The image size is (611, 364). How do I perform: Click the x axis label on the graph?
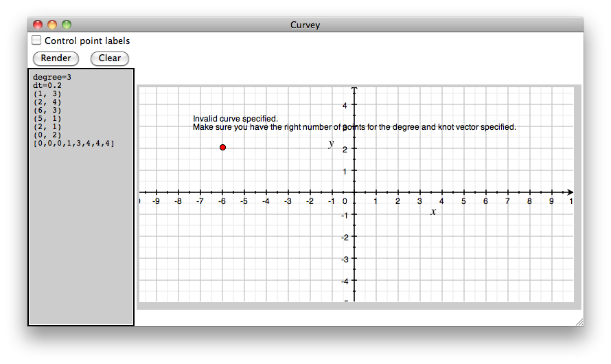click(433, 212)
